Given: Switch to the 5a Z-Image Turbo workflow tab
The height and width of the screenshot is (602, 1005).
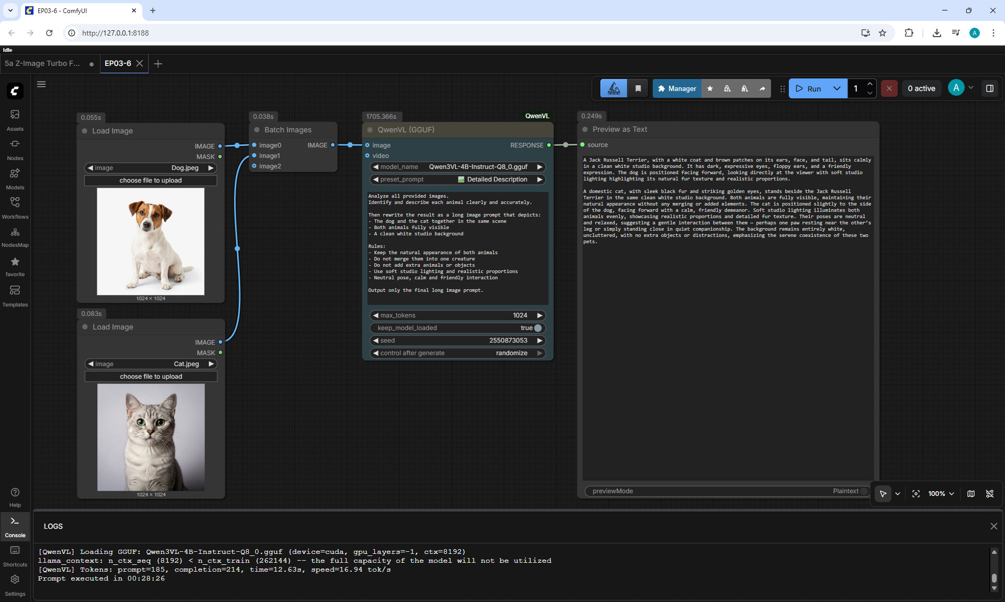Looking at the screenshot, I should click(x=43, y=63).
